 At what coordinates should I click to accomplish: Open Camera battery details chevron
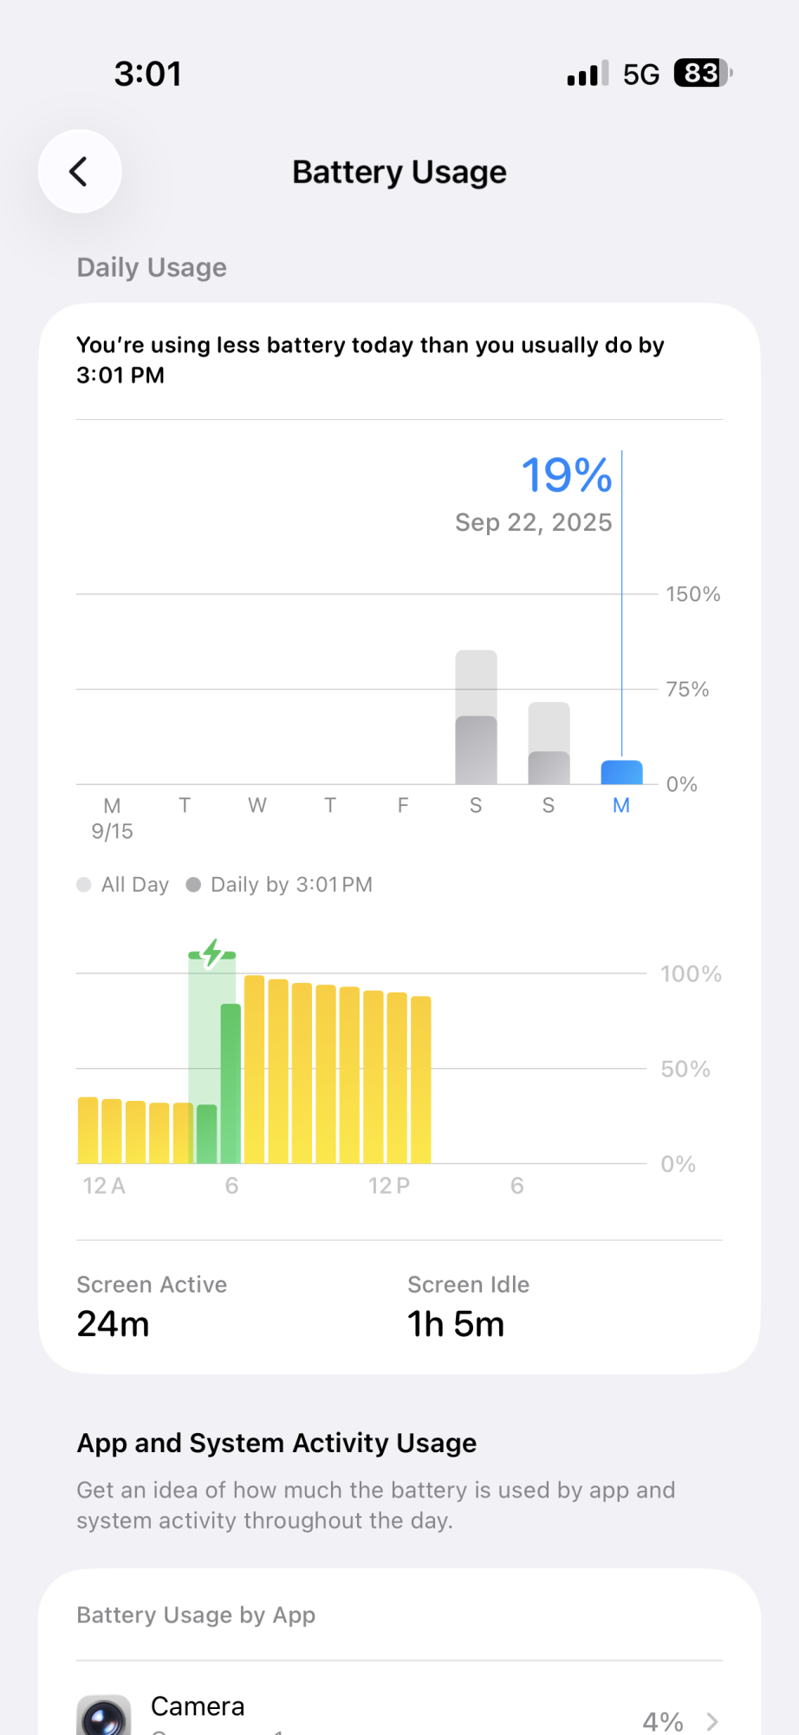pyautogui.click(x=712, y=1721)
